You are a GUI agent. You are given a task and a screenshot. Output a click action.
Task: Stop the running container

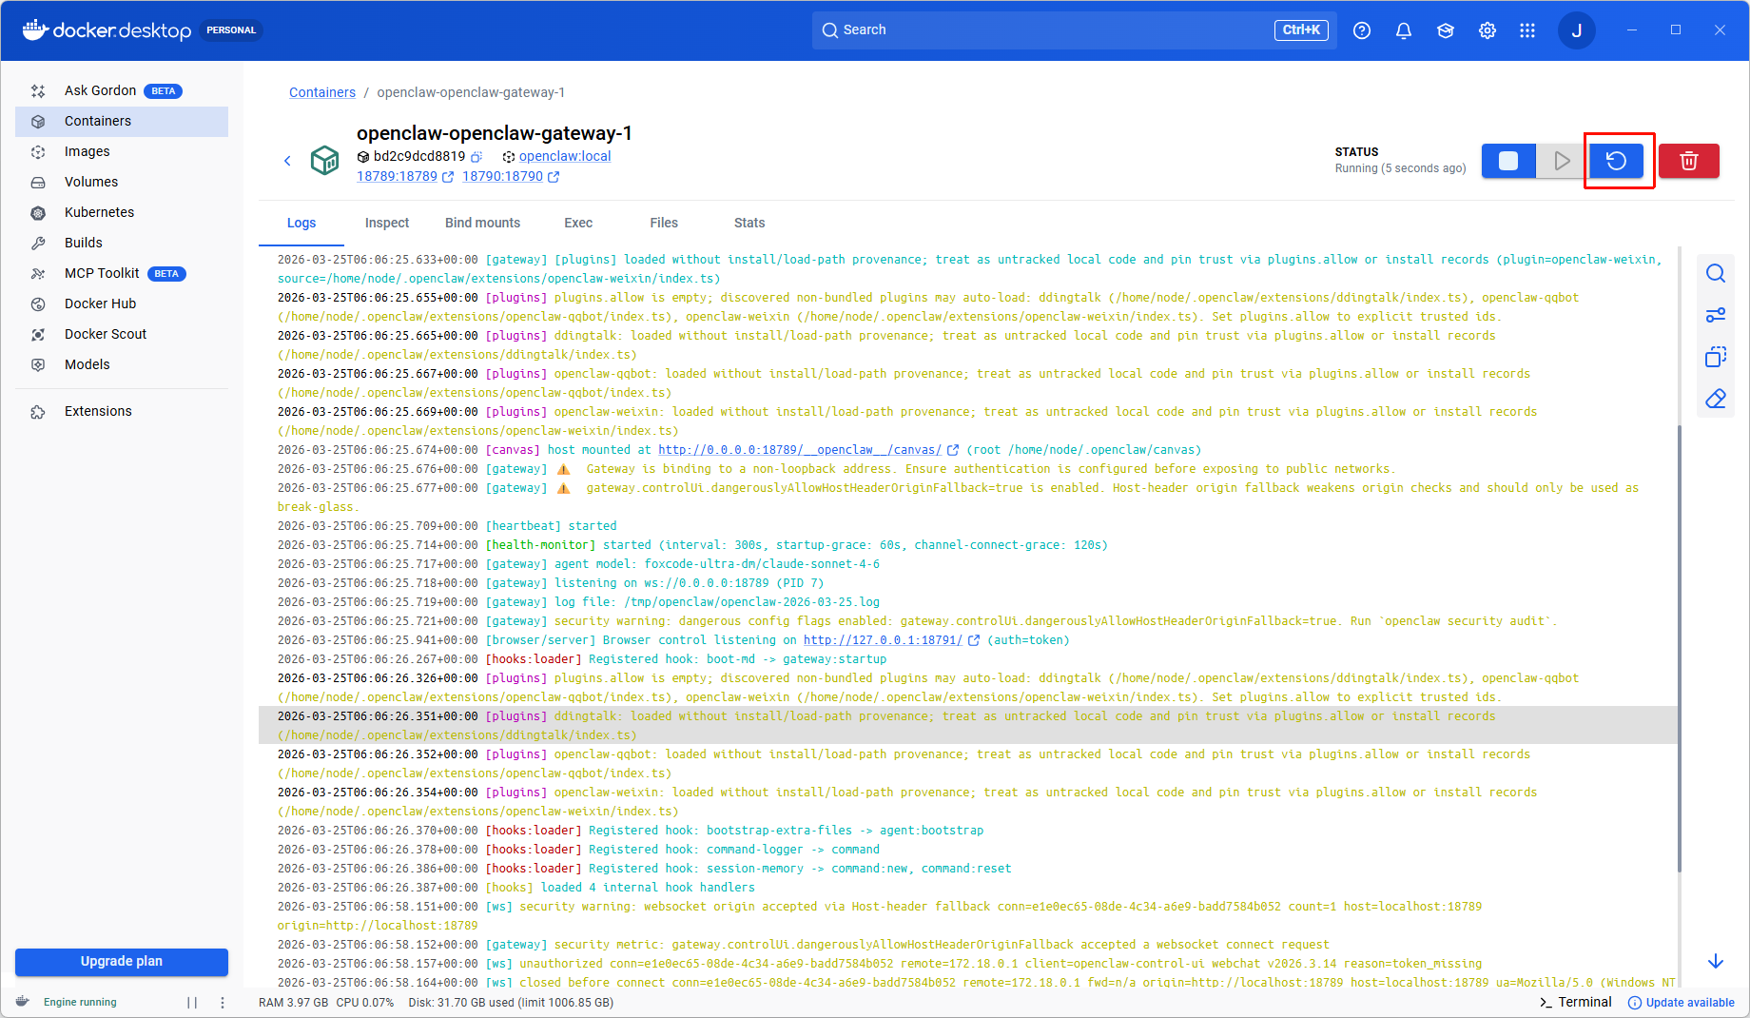(1508, 161)
